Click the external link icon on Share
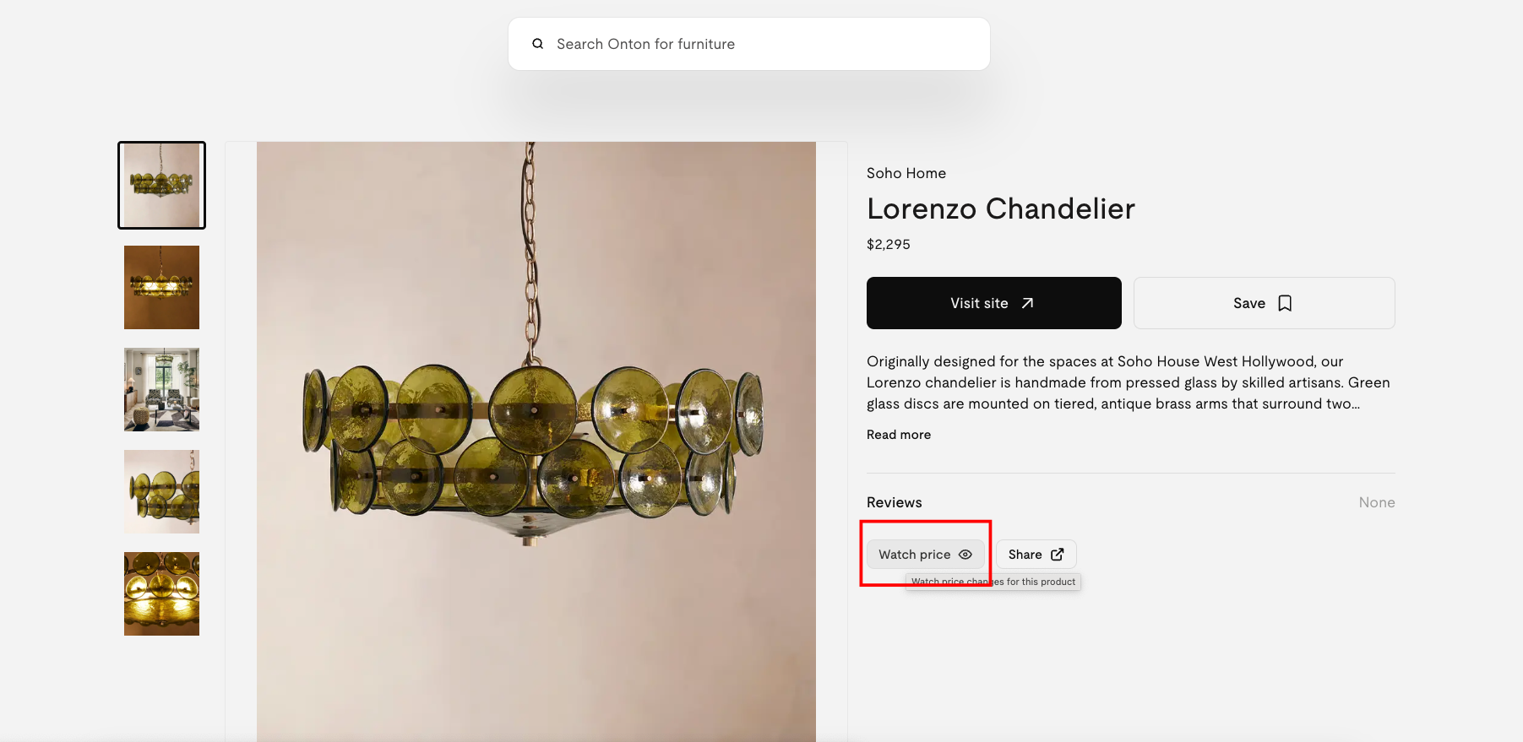The image size is (1523, 742). click(x=1058, y=555)
